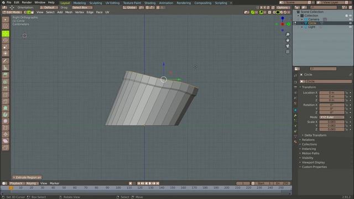Toggle visibility eye for Collection
The width and height of the screenshot is (354, 199).
[350, 15]
